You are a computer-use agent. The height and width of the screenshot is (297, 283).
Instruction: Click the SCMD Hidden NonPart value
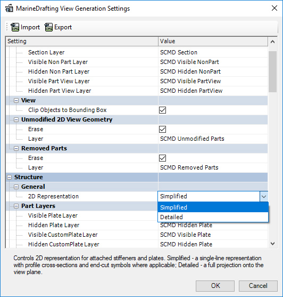[x=190, y=71]
